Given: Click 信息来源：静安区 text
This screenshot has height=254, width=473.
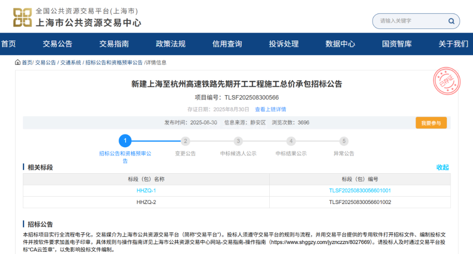Looking at the screenshot, I should (245, 123).
